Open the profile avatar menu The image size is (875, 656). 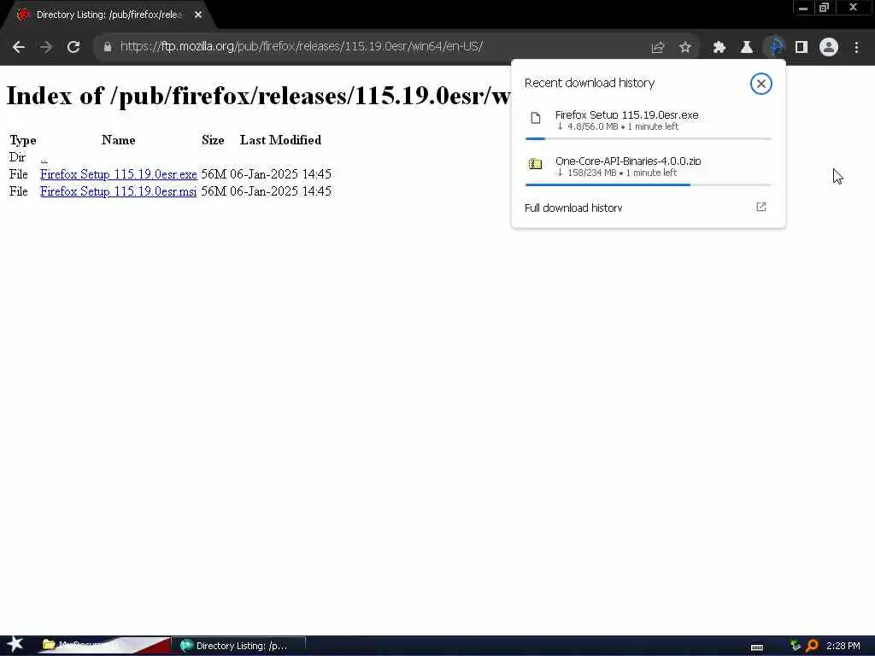click(829, 48)
